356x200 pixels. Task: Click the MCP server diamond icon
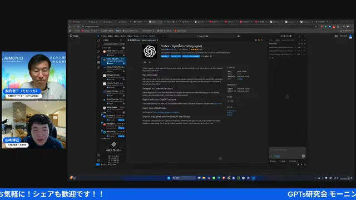[113, 144]
